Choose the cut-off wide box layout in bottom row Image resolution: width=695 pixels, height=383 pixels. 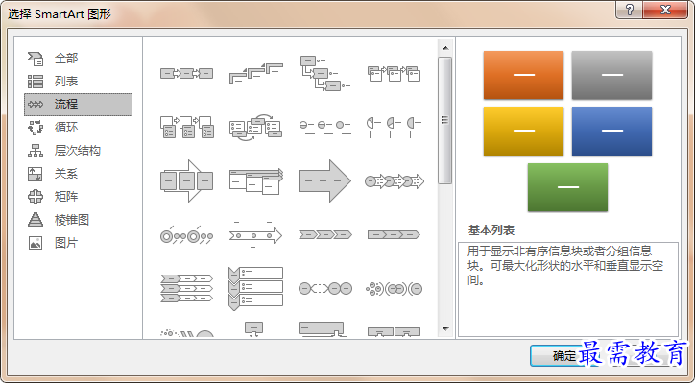click(x=323, y=329)
